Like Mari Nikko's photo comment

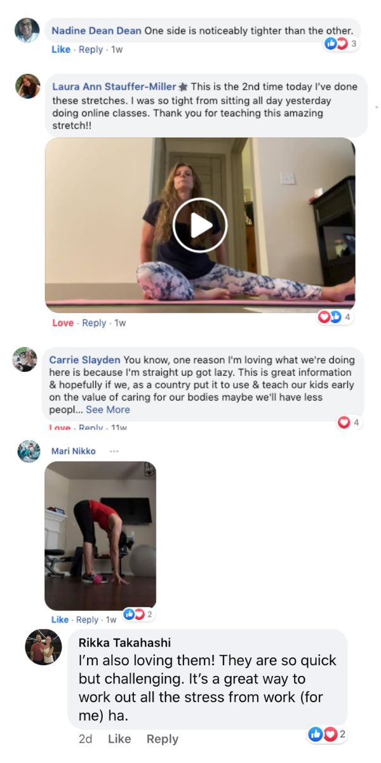tap(60, 620)
